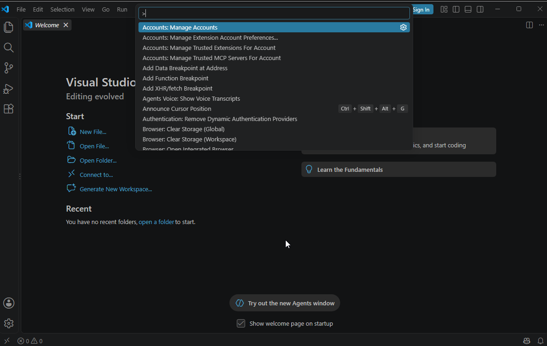
Task: Click the Generate New Workspace icon
Action: pos(71,188)
